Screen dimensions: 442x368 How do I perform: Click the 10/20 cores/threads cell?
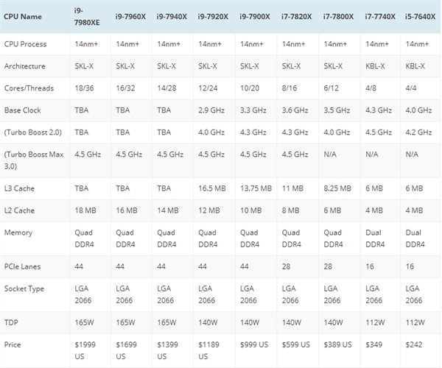tap(250, 88)
